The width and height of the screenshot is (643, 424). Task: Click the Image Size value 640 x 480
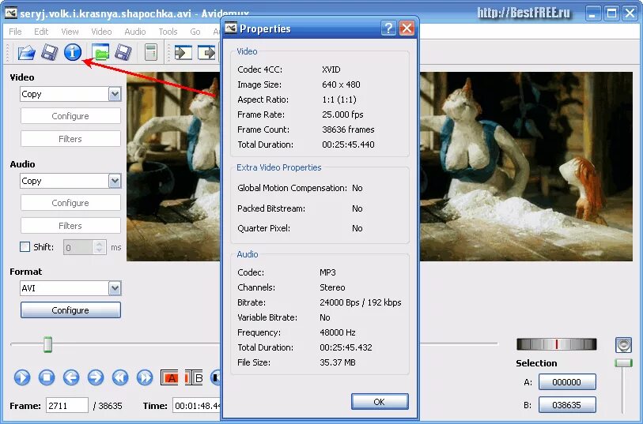(341, 84)
